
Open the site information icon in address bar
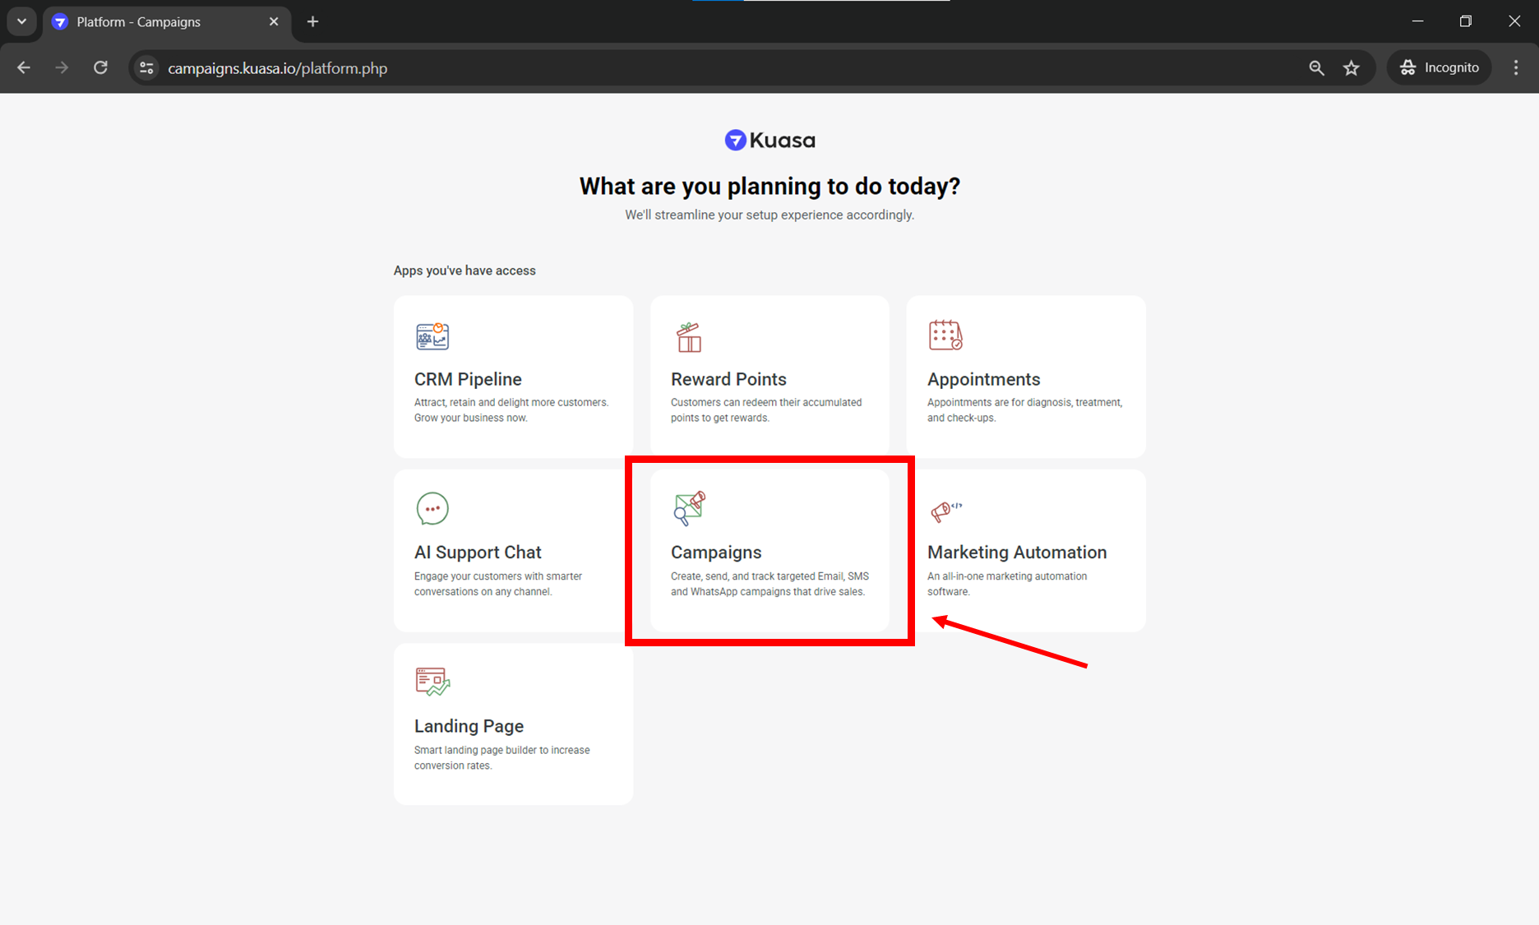147,68
